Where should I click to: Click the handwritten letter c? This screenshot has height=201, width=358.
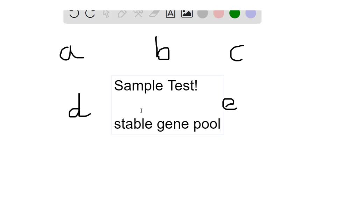pos(237,53)
